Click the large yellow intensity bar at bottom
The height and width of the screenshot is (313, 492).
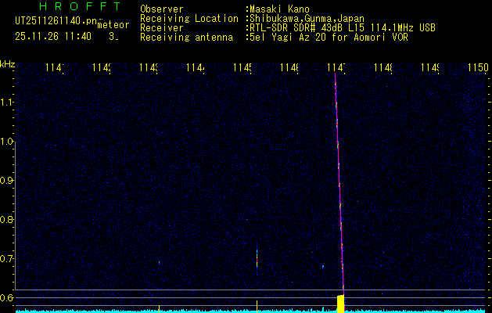[340, 302]
